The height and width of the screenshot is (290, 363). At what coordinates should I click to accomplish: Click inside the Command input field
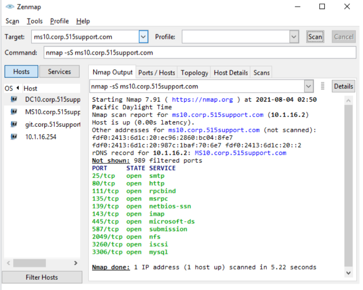coord(200,52)
